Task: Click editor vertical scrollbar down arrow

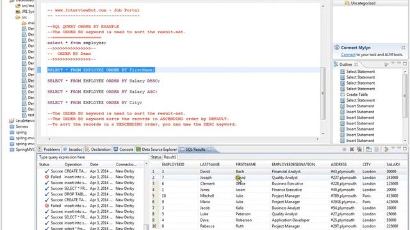Action: click(323, 134)
